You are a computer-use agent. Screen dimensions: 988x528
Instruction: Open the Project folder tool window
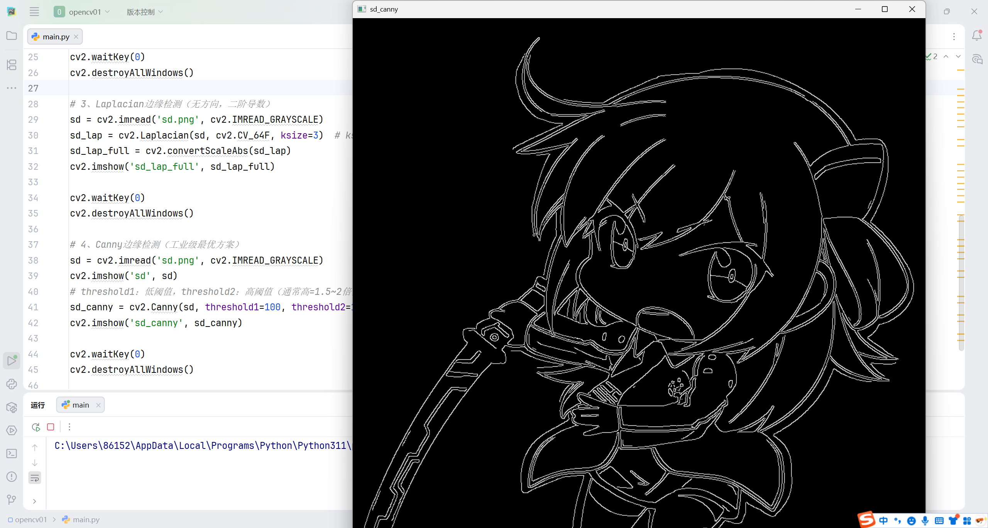coord(12,36)
